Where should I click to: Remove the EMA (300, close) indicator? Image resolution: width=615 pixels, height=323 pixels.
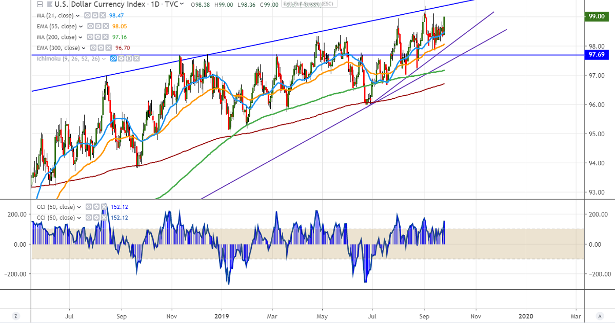[x=108, y=48]
